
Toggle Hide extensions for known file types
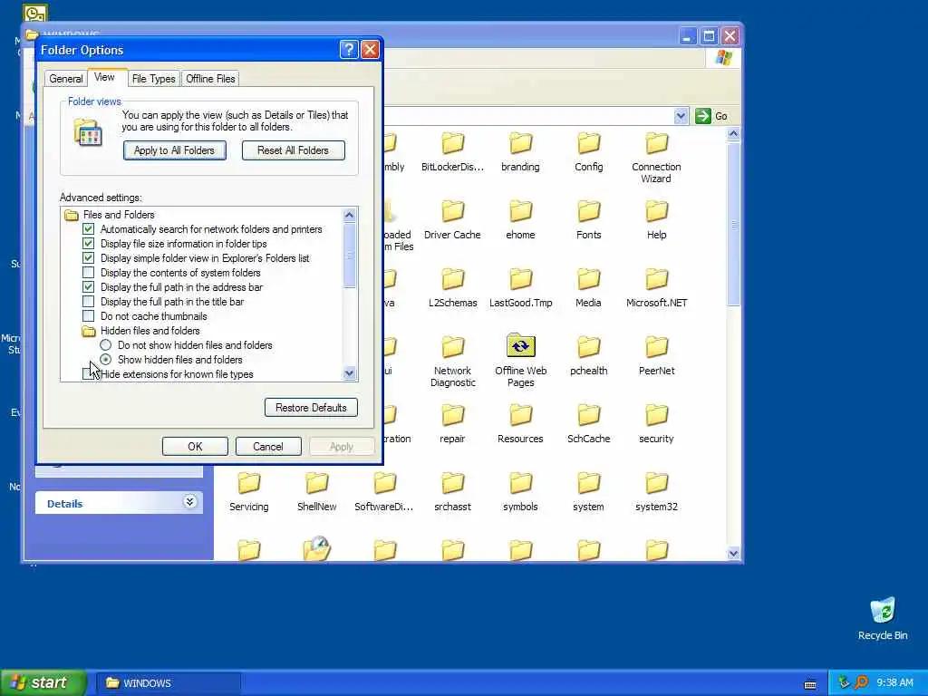point(88,374)
